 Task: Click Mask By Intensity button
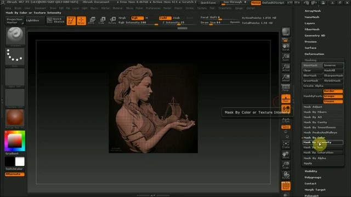coord(323,142)
